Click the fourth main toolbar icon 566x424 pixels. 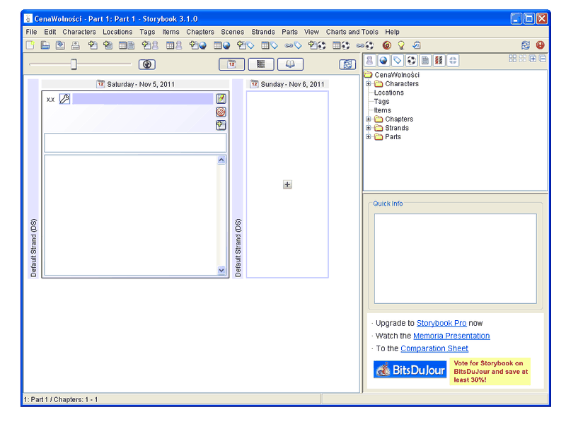76,45
